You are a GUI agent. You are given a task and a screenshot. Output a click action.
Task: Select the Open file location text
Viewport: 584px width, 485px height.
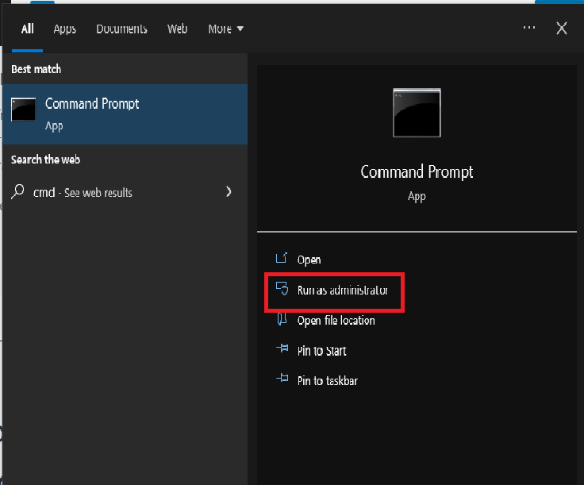coord(336,321)
